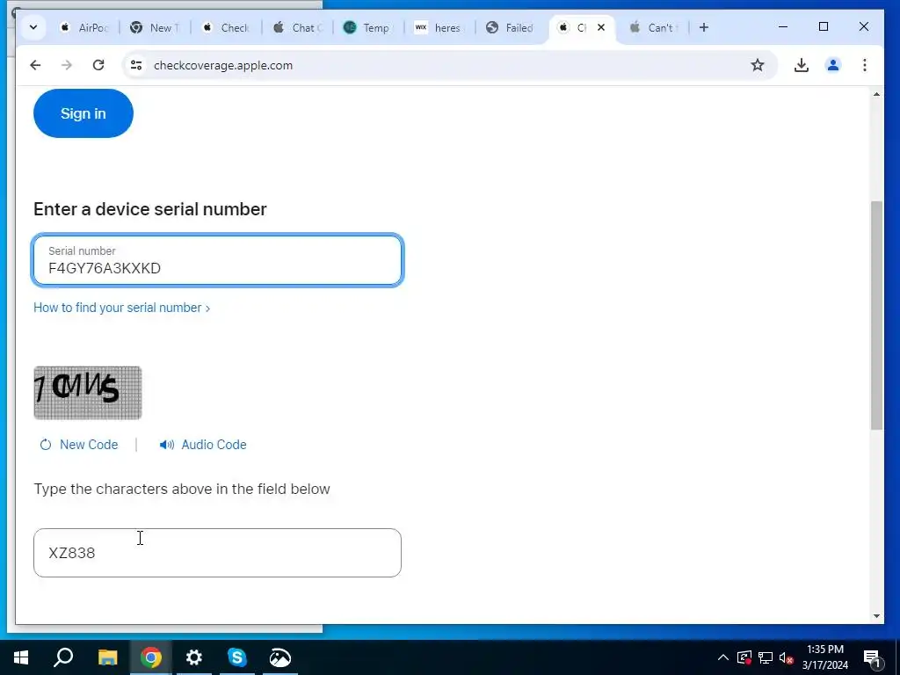Viewport: 900px width, 675px height.
Task: Switch to the Can't tab
Action: pos(653,27)
